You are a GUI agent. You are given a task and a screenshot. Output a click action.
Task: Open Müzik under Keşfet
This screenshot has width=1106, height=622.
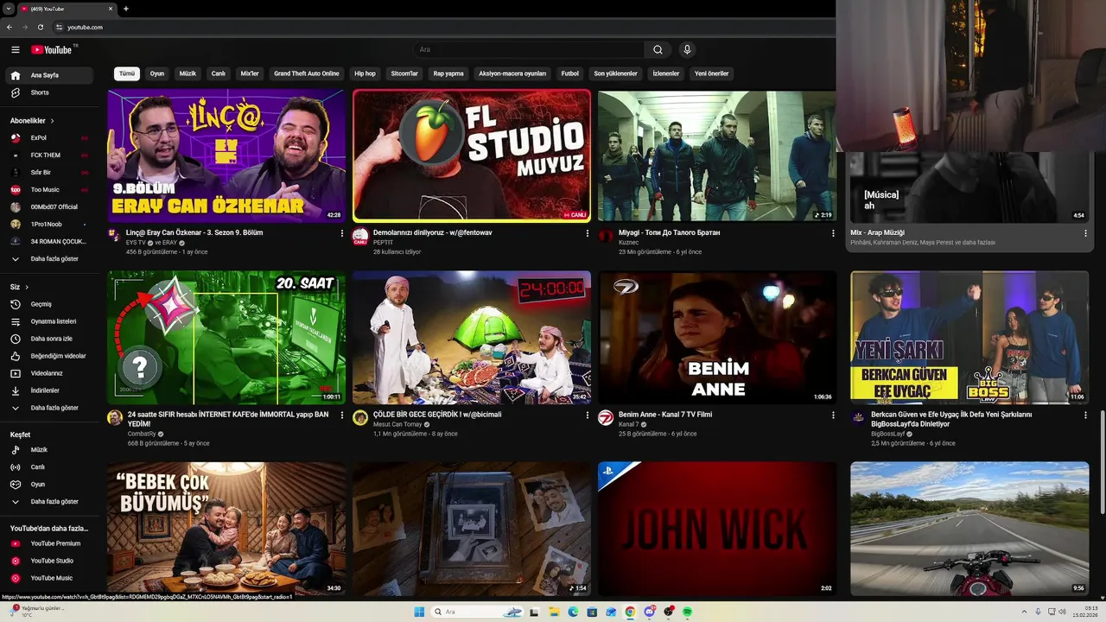[49, 450]
